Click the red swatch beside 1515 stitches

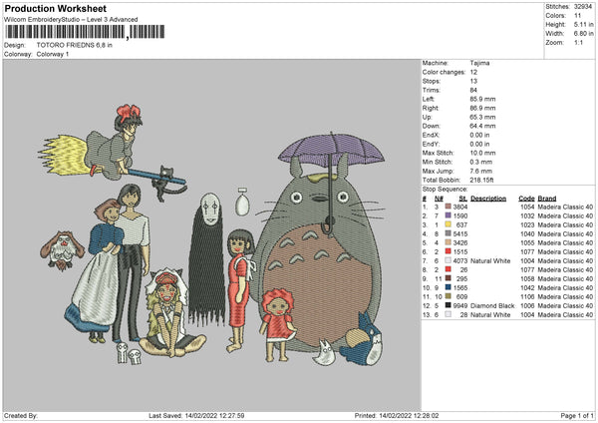(x=448, y=251)
